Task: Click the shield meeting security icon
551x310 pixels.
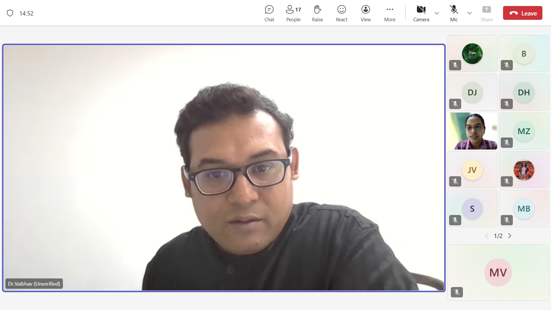Action: coord(10,13)
